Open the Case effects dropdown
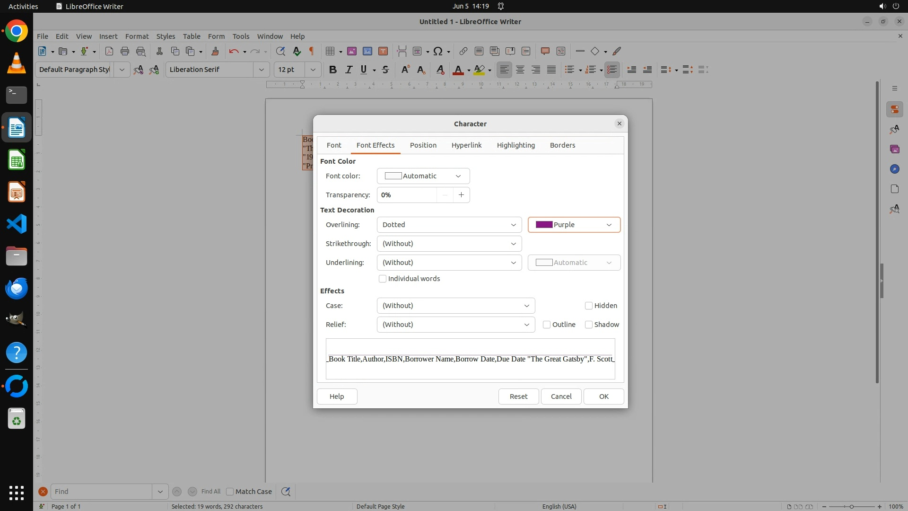Image resolution: width=908 pixels, height=511 pixels. pyautogui.click(x=455, y=306)
